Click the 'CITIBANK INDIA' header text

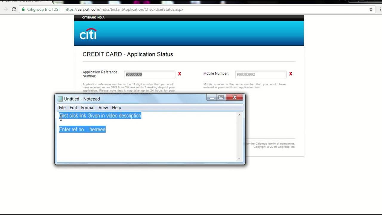point(93,18)
